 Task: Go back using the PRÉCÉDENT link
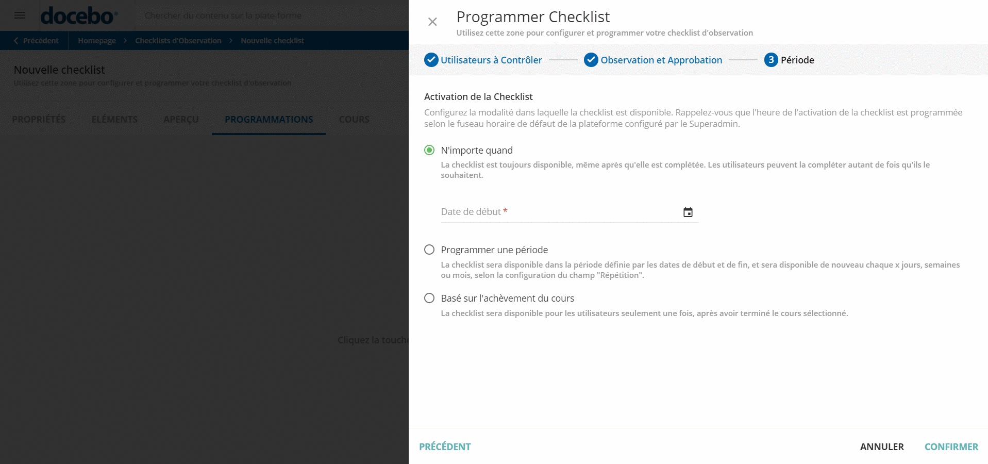pyautogui.click(x=445, y=446)
